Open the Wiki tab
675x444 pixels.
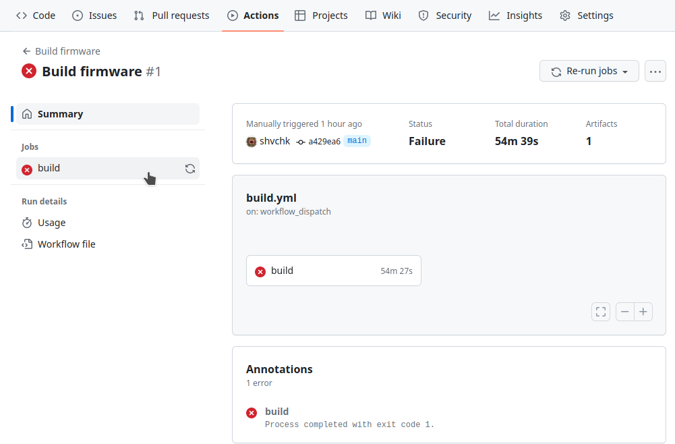(383, 15)
